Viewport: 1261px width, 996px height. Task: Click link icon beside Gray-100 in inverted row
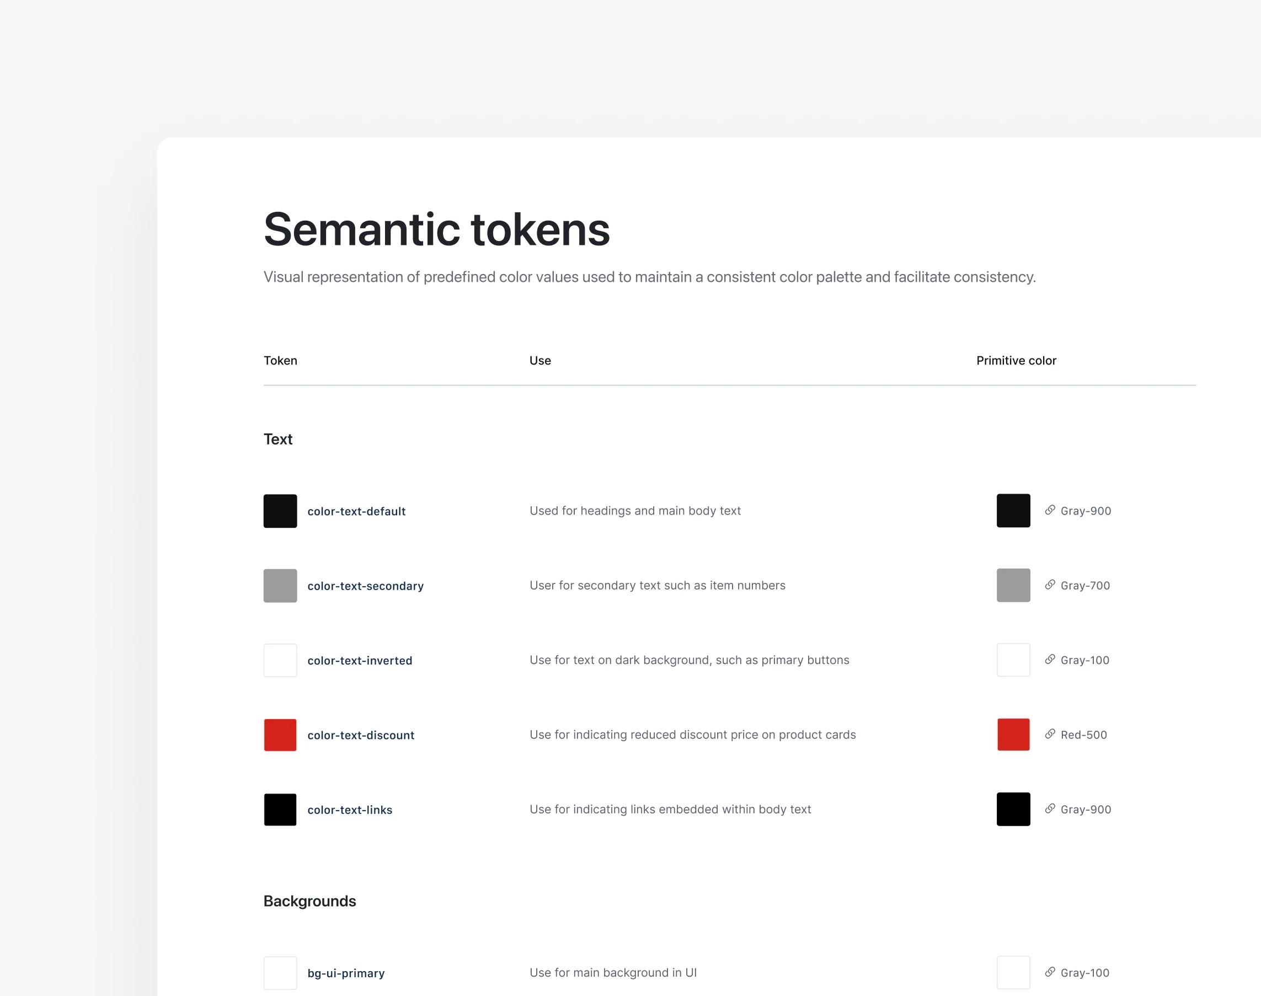coord(1050,660)
